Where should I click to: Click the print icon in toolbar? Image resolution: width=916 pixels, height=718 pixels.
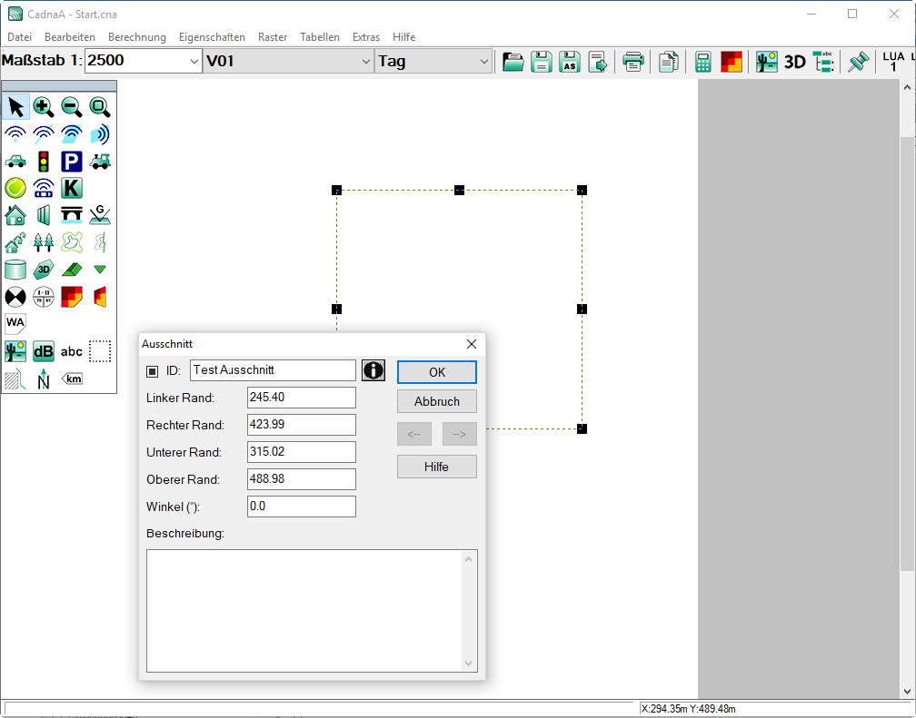pos(633,62)
